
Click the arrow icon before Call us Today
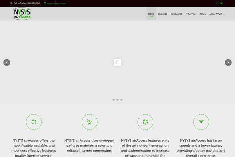tap(11, 3)
